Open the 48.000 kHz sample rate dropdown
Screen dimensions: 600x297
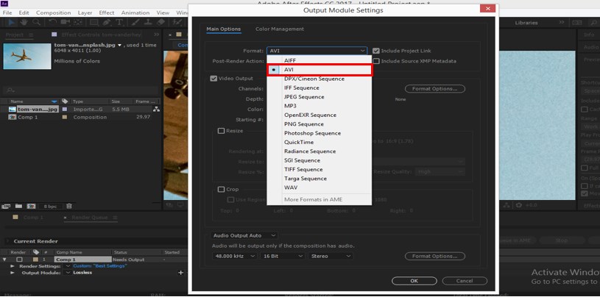pyautogui.click(x=235, y=256)
